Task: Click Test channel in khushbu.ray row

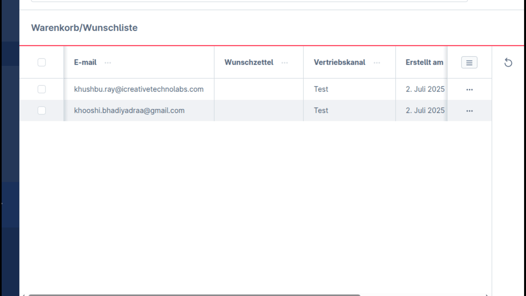Action: pyautogui.click(x=321, y=89)
